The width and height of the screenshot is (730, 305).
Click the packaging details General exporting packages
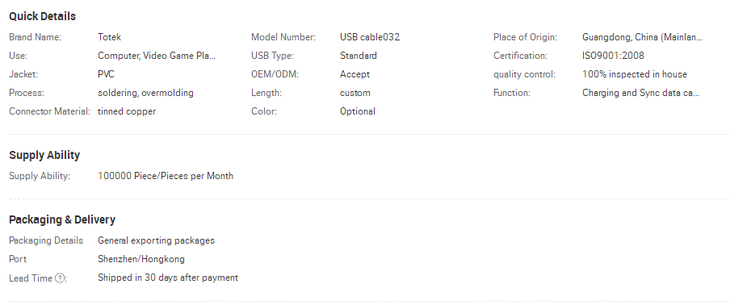click(x=156, y=240)
